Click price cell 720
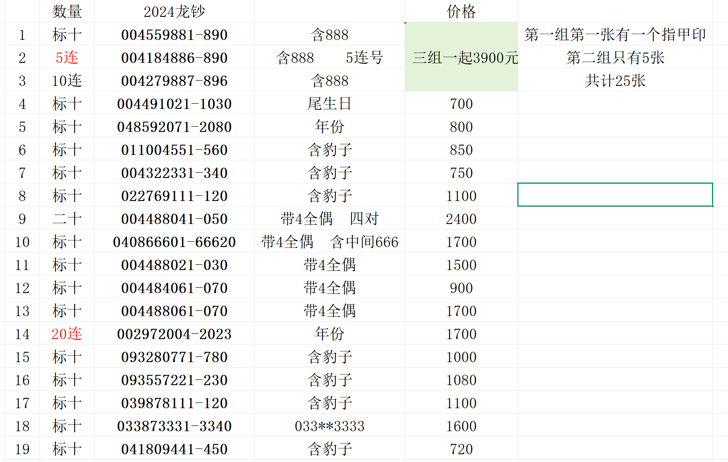The width and height of the screenshot is (728, 462). [461, 449]
